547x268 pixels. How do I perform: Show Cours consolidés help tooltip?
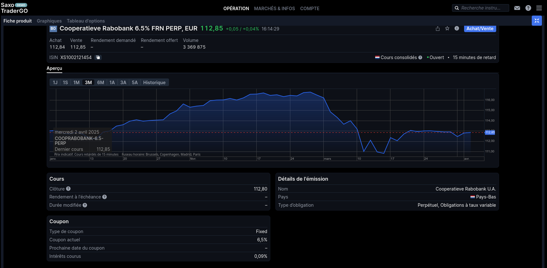pyautogui.click(x=420, y=57)
